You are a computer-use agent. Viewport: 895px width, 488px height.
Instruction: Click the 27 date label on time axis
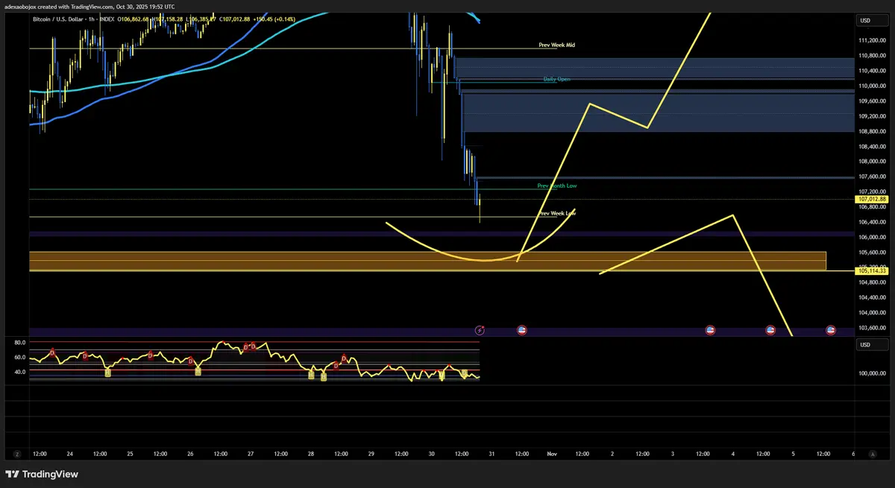tap(251, 453)
